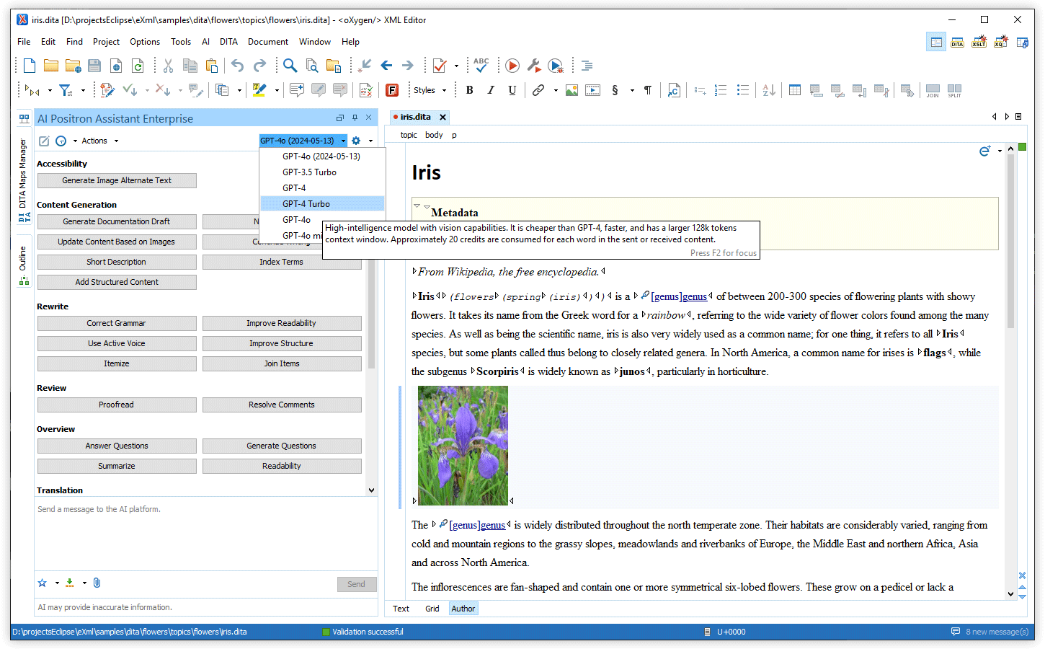
Task: Click the Highlight marker icon
Action: coord(259,90)
